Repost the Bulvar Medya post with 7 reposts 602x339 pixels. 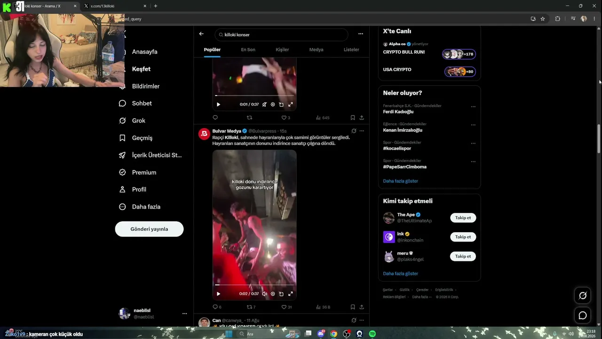(x=251, y=307)
